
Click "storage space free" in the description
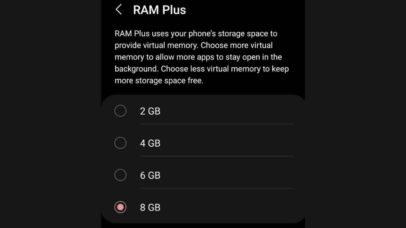coord(169,80)
